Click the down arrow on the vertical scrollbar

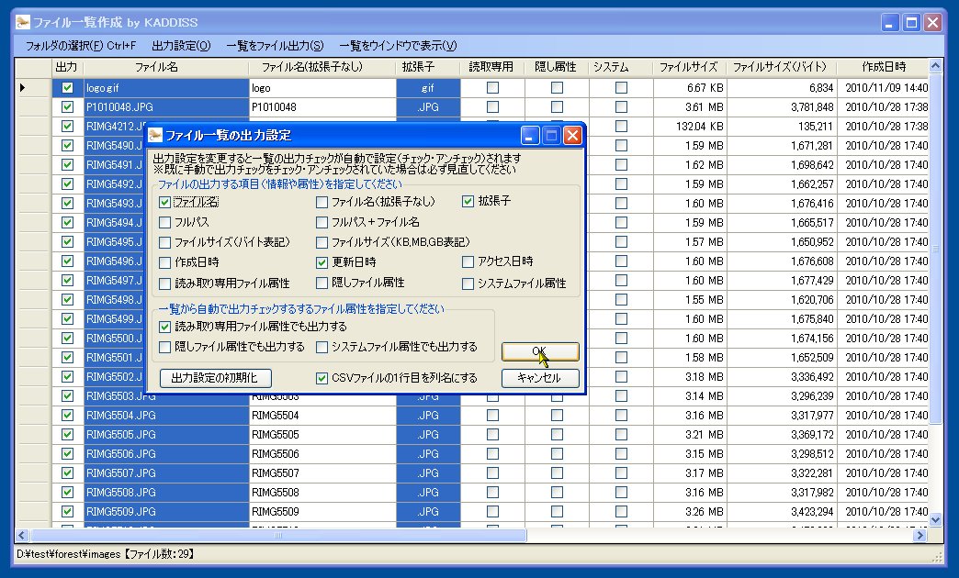point(936,520)
